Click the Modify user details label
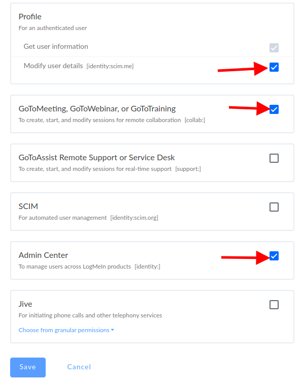 [x=53, y=66]
